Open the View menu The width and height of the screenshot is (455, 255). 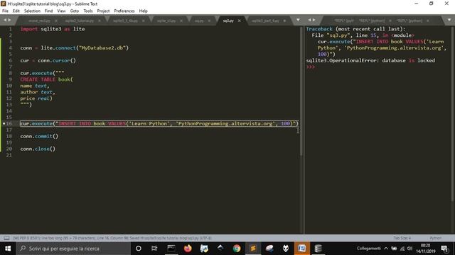[61, 11]
